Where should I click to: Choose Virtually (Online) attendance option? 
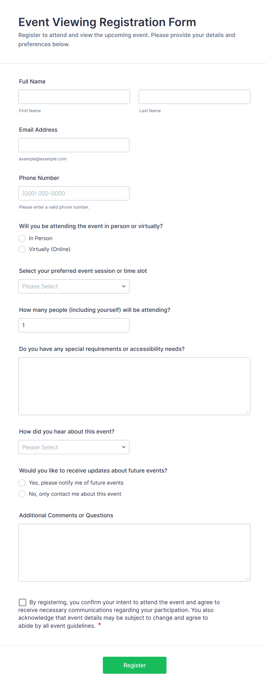22,249
